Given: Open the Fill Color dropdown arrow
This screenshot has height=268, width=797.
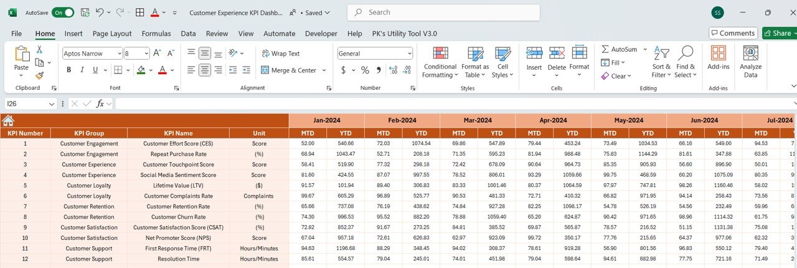Looking at the screenshot, I should [x=151, y=70].
